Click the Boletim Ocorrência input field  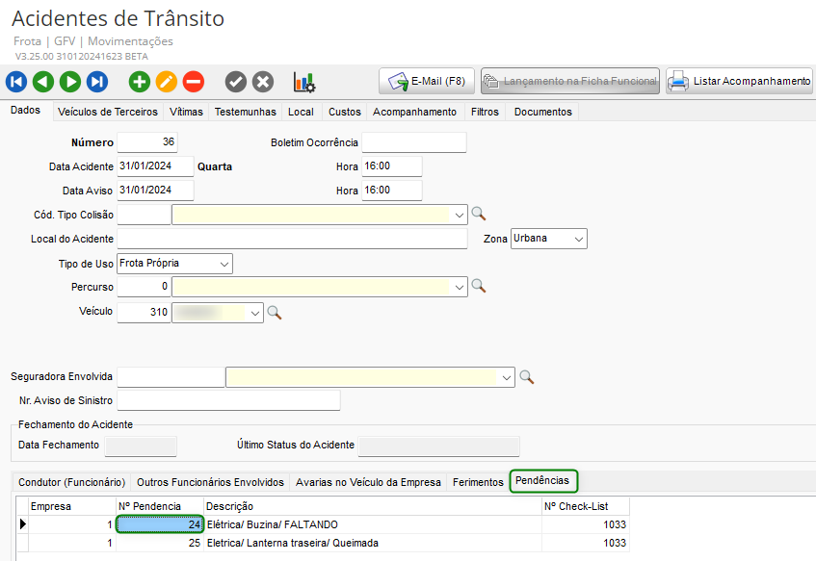(413, 142)
